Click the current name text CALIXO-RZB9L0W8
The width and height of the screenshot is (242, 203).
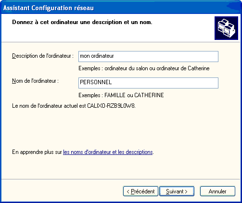[111, 106]
